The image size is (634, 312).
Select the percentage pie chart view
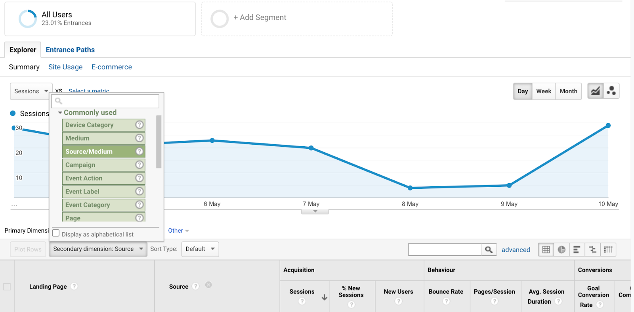(x=561, y=249)
